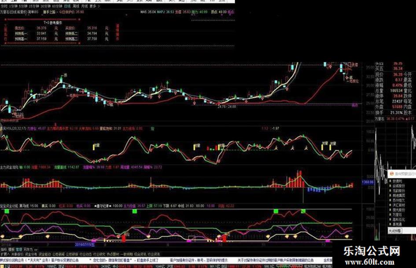The width and height of the screenshot is (416, 268).
Task: Open the 综合资讯 tab
Action: [x=140, y=254]
